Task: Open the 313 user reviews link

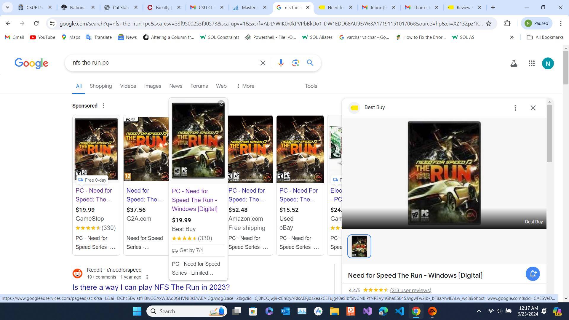Action: [x=410, y=290]
